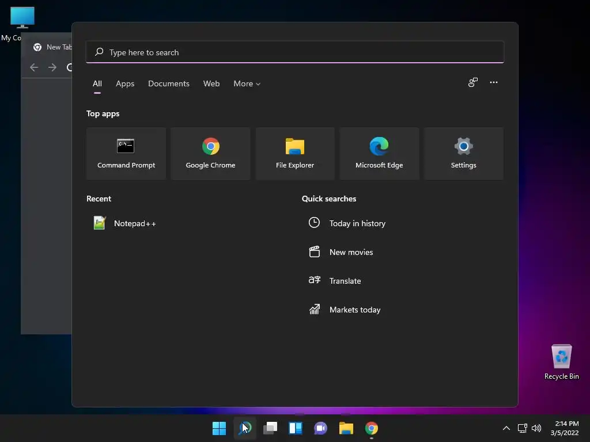Open the search feedback icon beside ellipsis
Viewport: 590px width, 442px height.
click(x=473, y=82)
